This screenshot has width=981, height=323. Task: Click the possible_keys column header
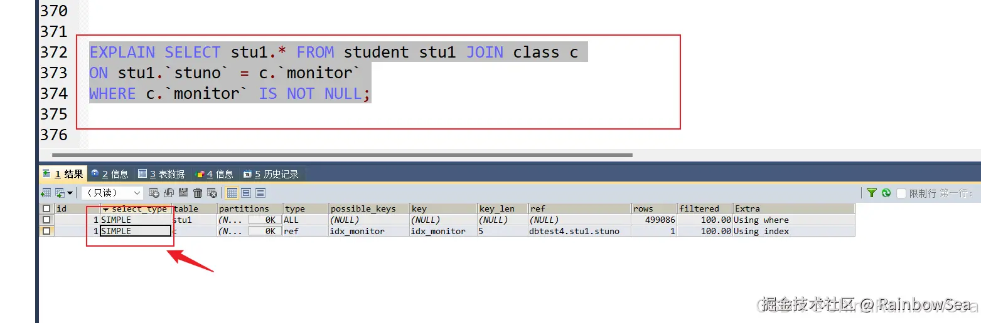click(369, 208)
